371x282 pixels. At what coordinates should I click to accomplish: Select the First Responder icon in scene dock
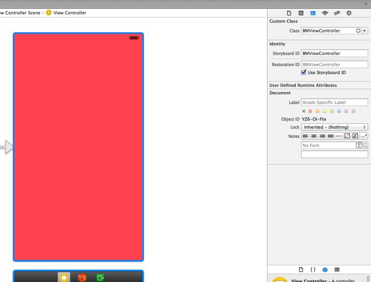point(83,277)
